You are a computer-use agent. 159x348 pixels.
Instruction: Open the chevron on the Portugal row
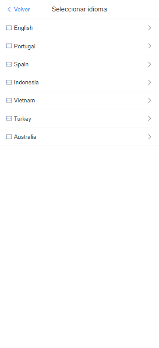[x=150, y=46]
